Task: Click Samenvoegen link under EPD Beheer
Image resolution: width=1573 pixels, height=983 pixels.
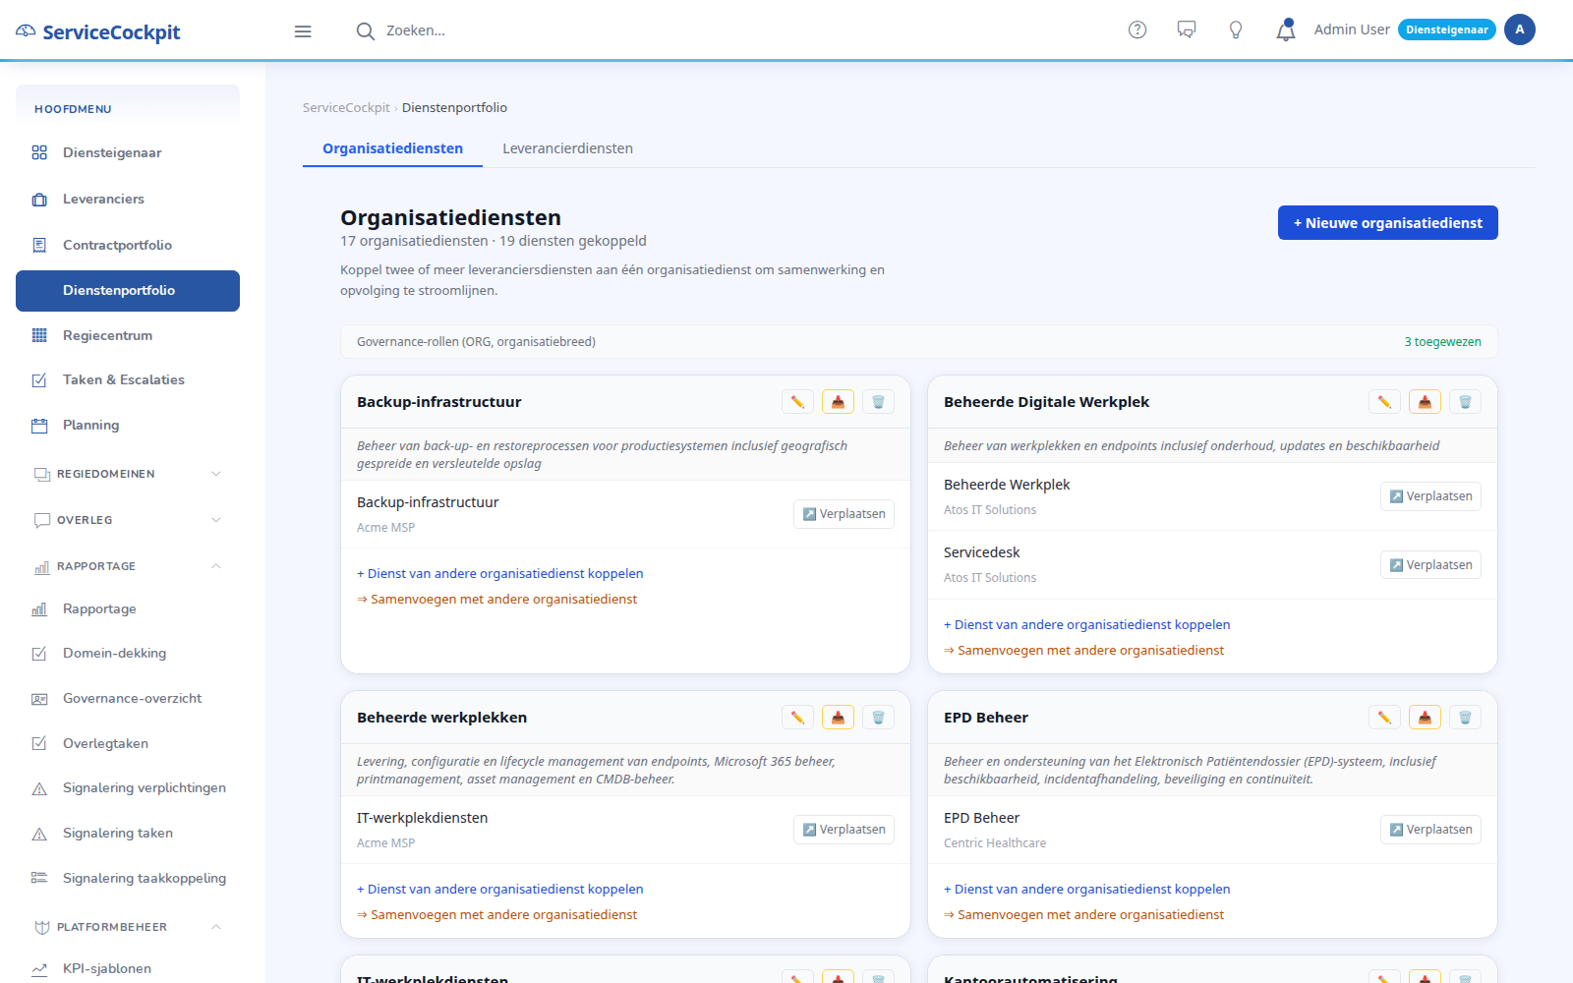Action: click(1083, 915)
